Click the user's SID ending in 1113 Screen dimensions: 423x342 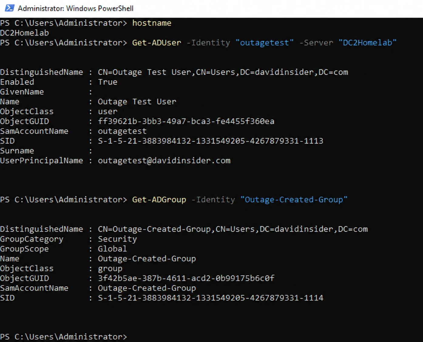[x=211, y=141]
